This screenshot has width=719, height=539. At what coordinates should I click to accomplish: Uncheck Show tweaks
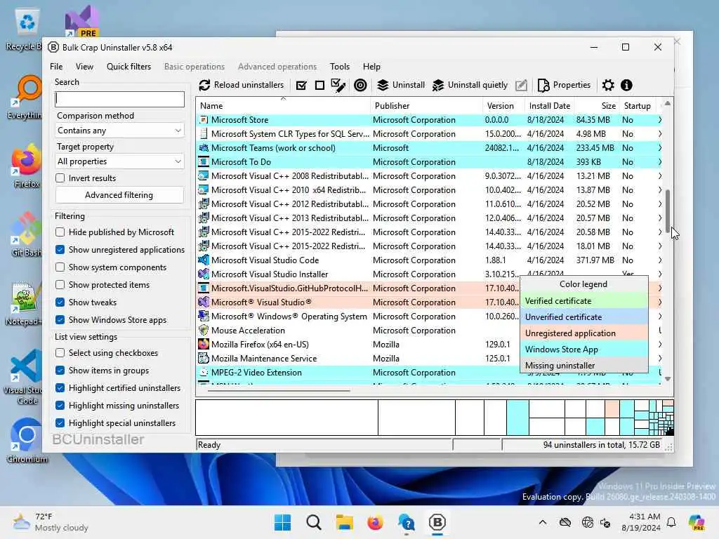[60, 302]
